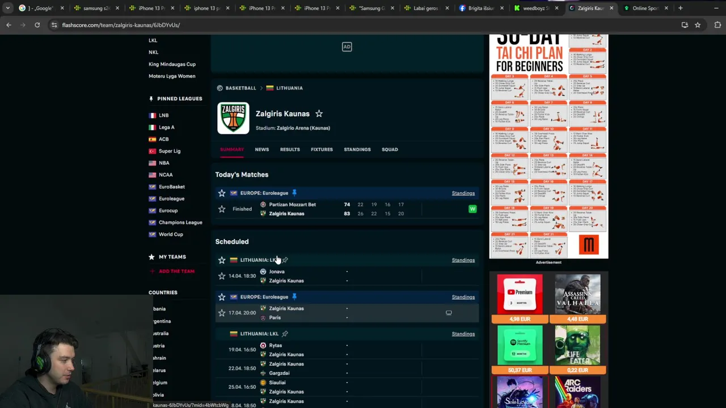The width and height of the screenshot is (726, 408).
Task: Toggle favorite star for Lithuania LKL league header
Action: [222, 260]
